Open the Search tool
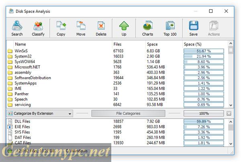The image size is (241, 162). [17, 28]
